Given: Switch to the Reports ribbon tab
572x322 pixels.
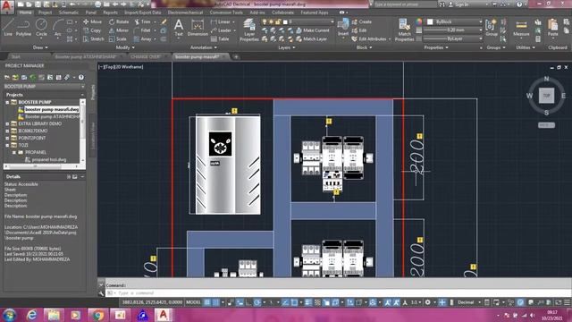Looking at the screenshot, I should (110, 13).
